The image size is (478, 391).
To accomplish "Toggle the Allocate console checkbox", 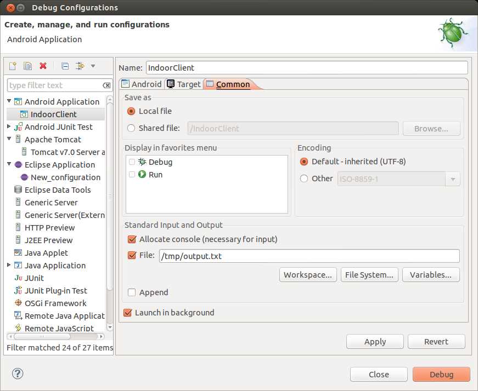I will [132, 239].
